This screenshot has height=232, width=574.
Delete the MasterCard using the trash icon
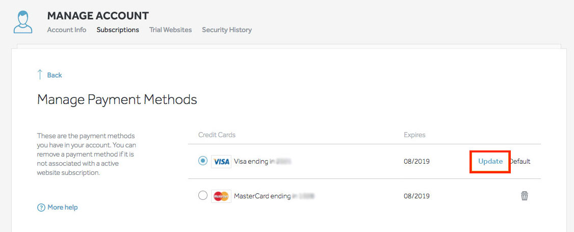tap(524, 196)
